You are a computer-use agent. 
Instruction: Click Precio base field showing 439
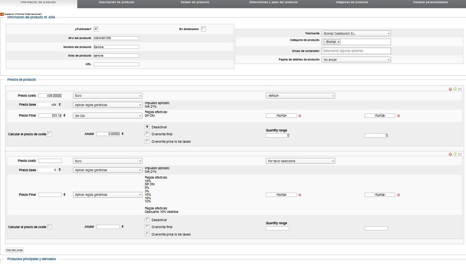click(x=47, y=104)
